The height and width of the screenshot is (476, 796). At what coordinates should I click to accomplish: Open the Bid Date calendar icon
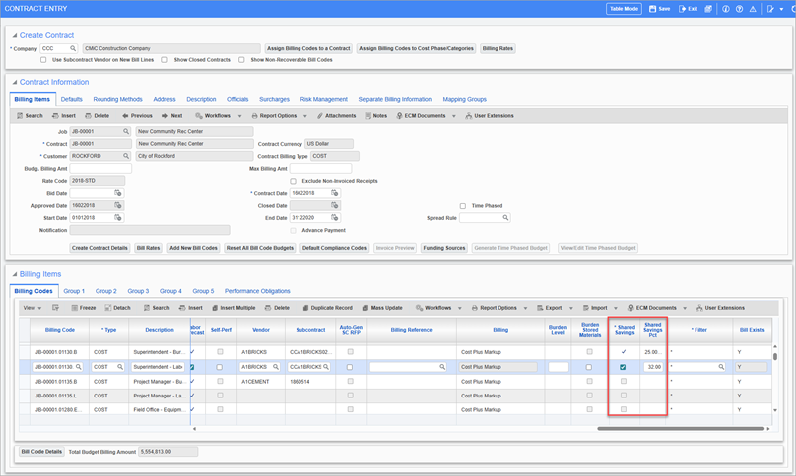coord(118,193)
